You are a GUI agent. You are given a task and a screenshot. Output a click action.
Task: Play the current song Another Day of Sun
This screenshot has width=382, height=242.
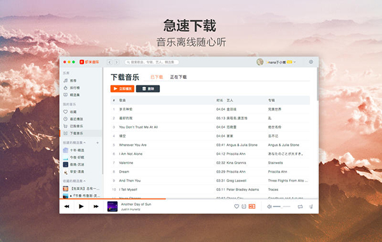click(81, 206)
